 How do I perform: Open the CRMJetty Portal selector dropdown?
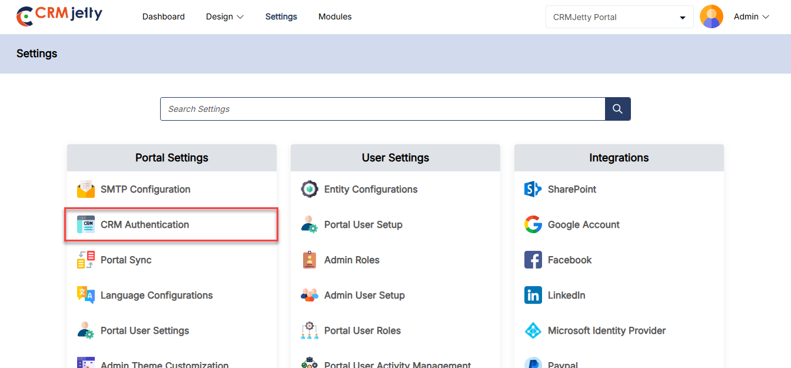pos(619,17)
